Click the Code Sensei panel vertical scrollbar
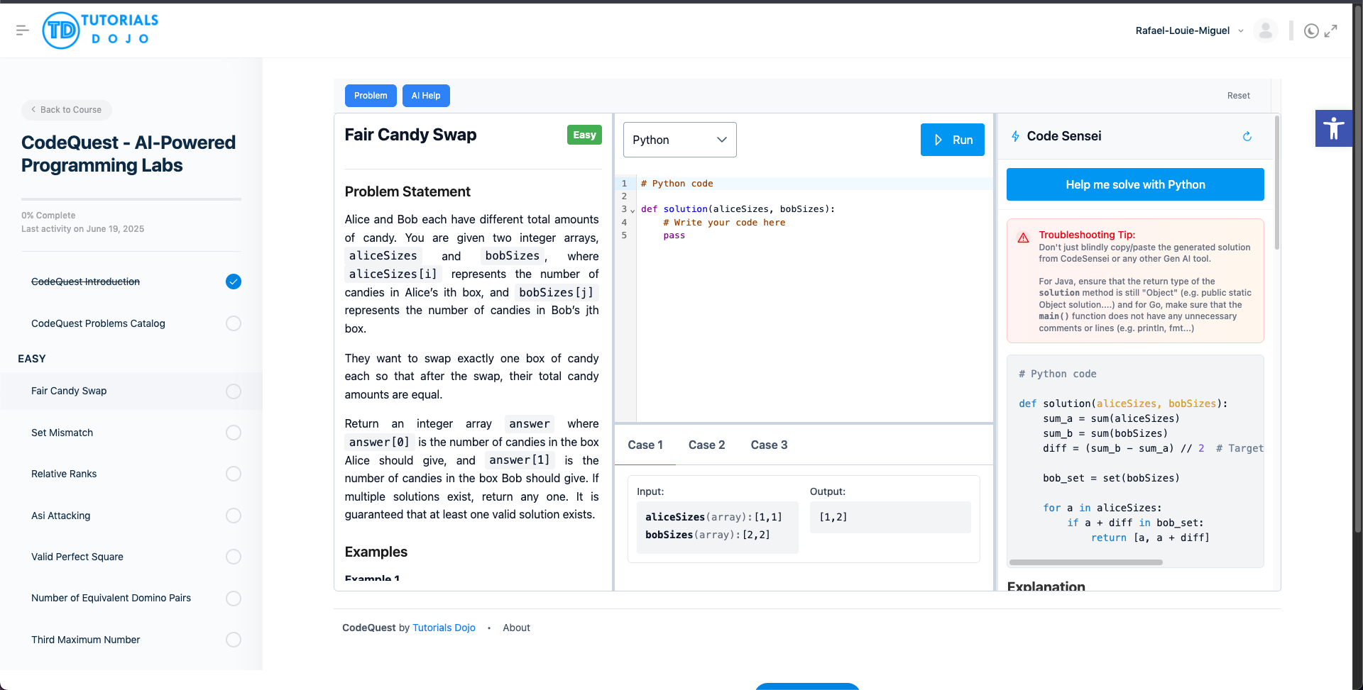The height and width of the screenshot is (690, 1363). pyautogui.click(x=1276, y=183)
